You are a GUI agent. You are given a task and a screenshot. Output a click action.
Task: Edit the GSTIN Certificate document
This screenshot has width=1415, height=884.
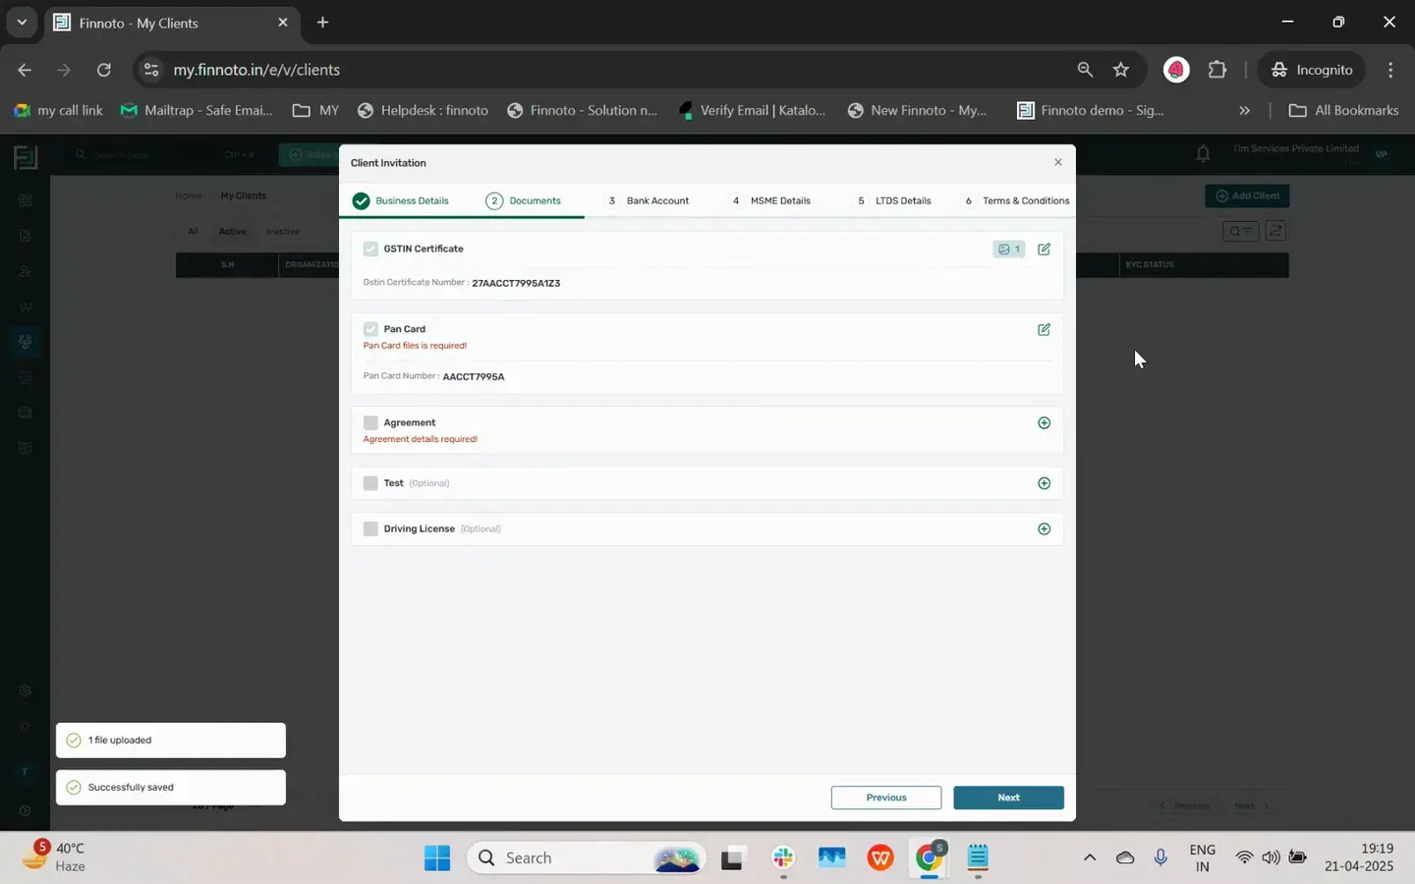(x=1044, y=249)
